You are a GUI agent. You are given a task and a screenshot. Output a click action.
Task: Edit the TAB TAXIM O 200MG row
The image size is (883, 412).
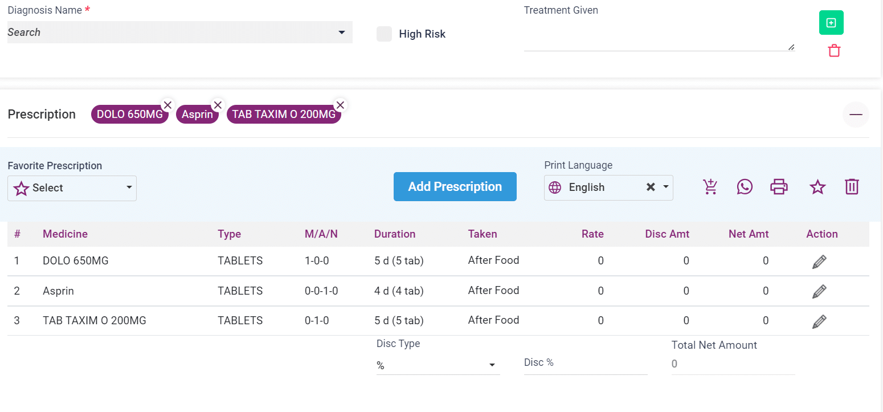pyautogui.click(x=819, y=321)
